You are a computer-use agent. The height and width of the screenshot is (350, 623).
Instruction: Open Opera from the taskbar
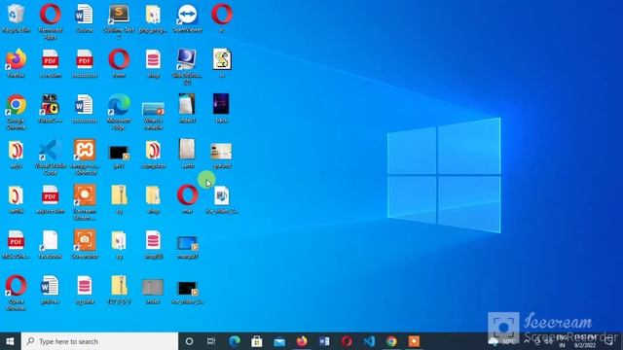[347, 341]
